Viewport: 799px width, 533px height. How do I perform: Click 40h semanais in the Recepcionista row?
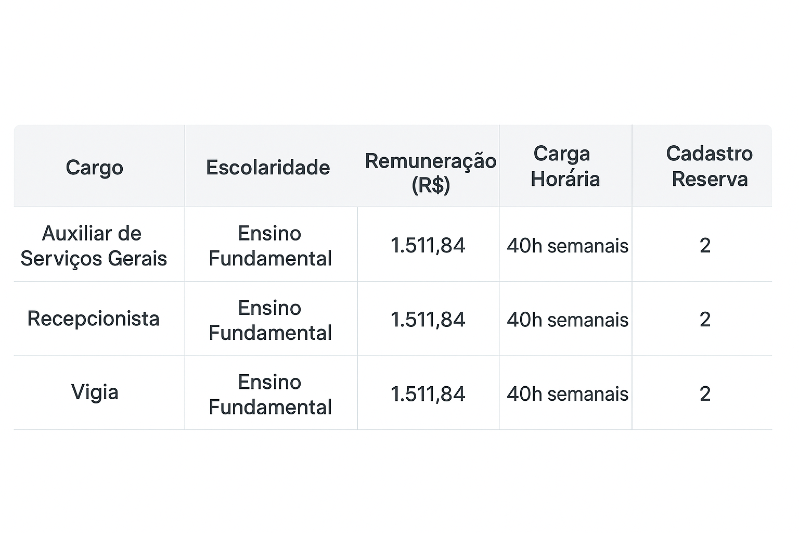(x=567, y=320)
